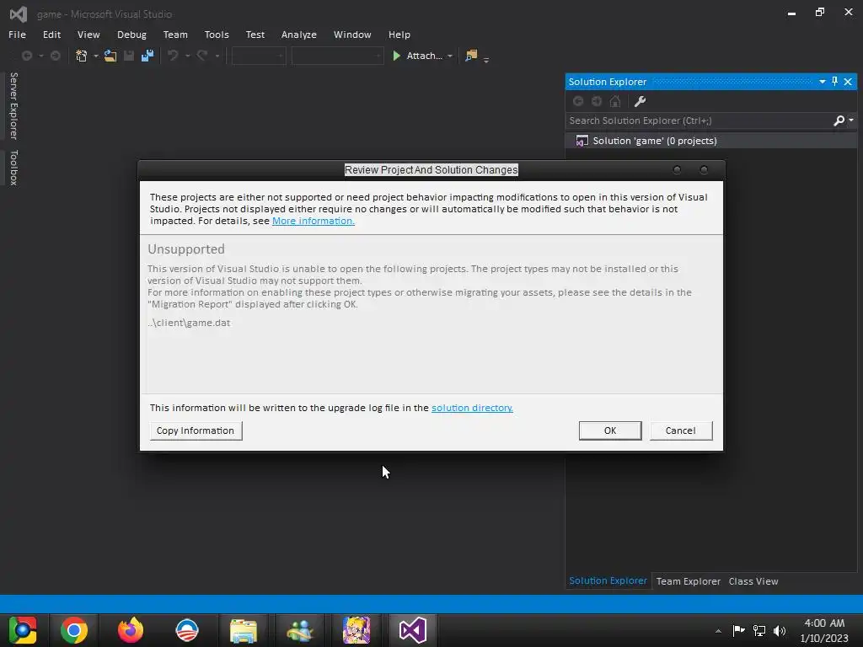Screen dimensions: 863x647
Task: Open Solution Explorer search options dropdown
Action: click(x=851, y=120)
